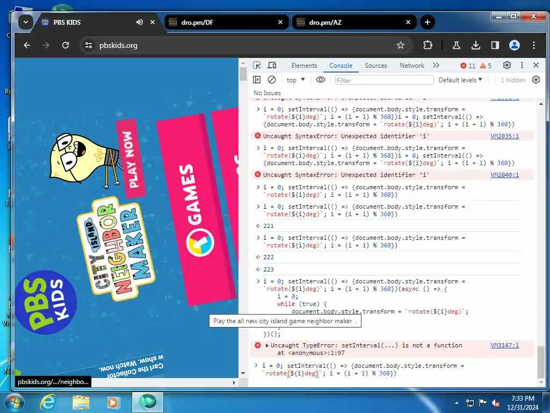This screenshot has height=413, width=550.
Task: Create a live expression with eye icon
Action: click(x=320, y=80)
